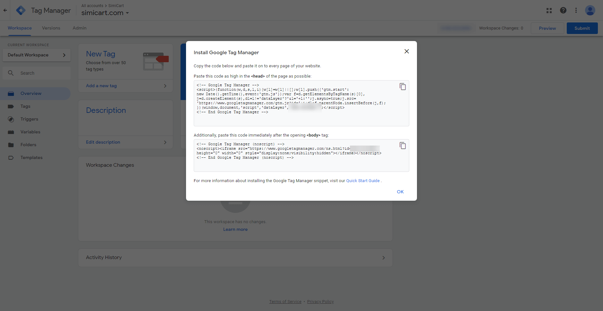
Task: Open the Google apps grid icon
Action: (549, 10)
